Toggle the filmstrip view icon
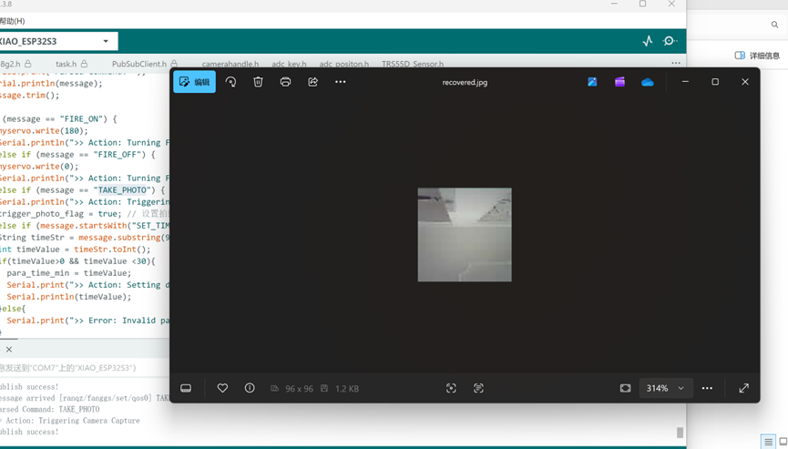The width and height of the screenshot is (788, 449). [186, 388]
